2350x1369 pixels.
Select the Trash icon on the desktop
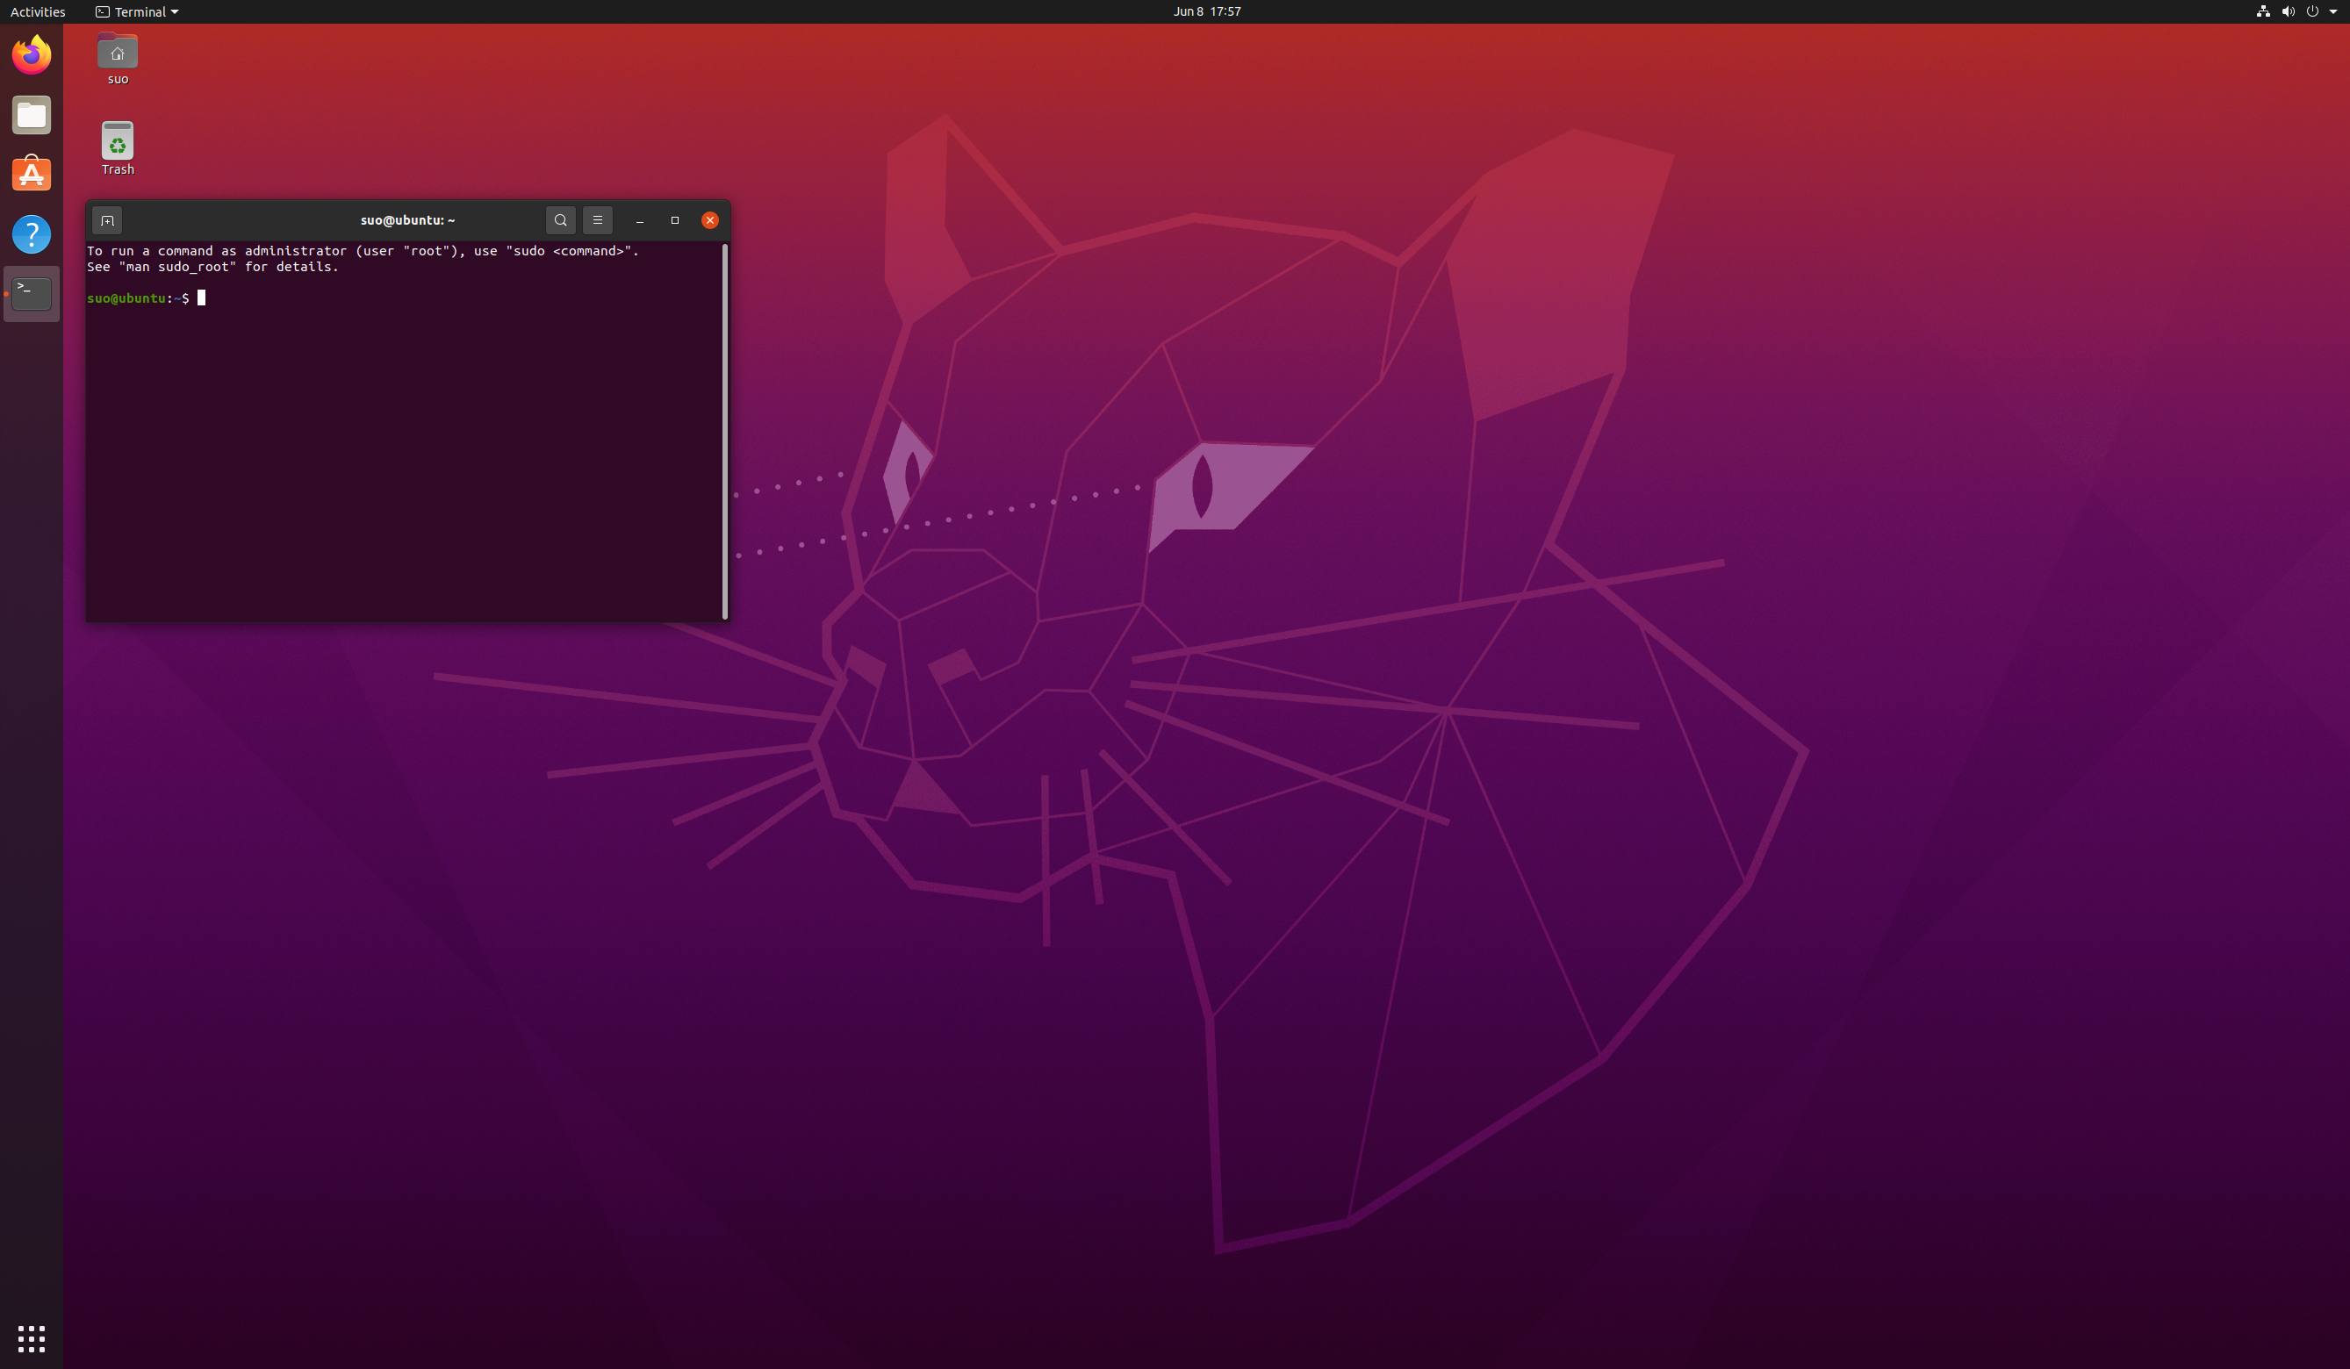tap(118, 142)
